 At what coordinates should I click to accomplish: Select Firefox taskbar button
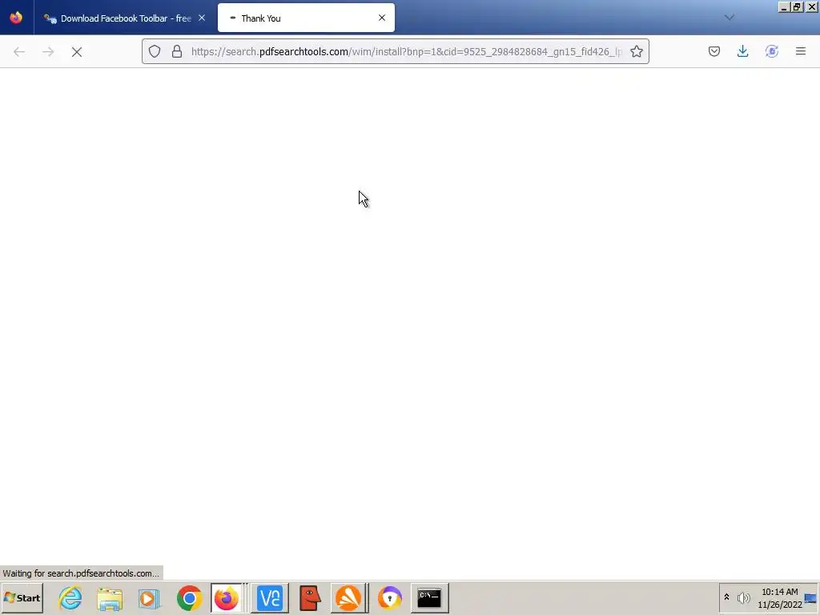point(227,597)
